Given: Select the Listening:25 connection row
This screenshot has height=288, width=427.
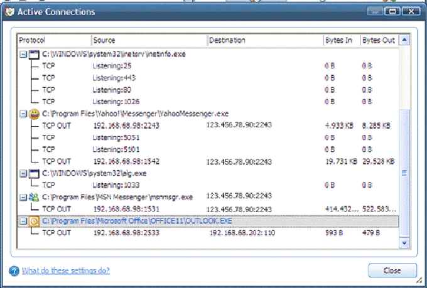Looking at the screenshot, I should point(208,66).
